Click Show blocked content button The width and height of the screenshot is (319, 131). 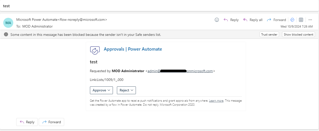tap(299, 35)
